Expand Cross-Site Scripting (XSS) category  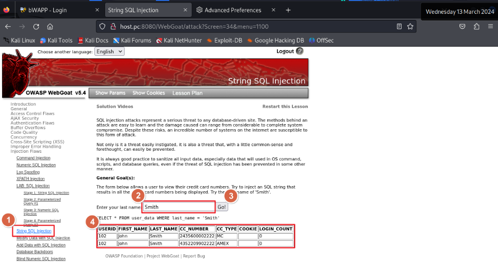click(37, 142)
